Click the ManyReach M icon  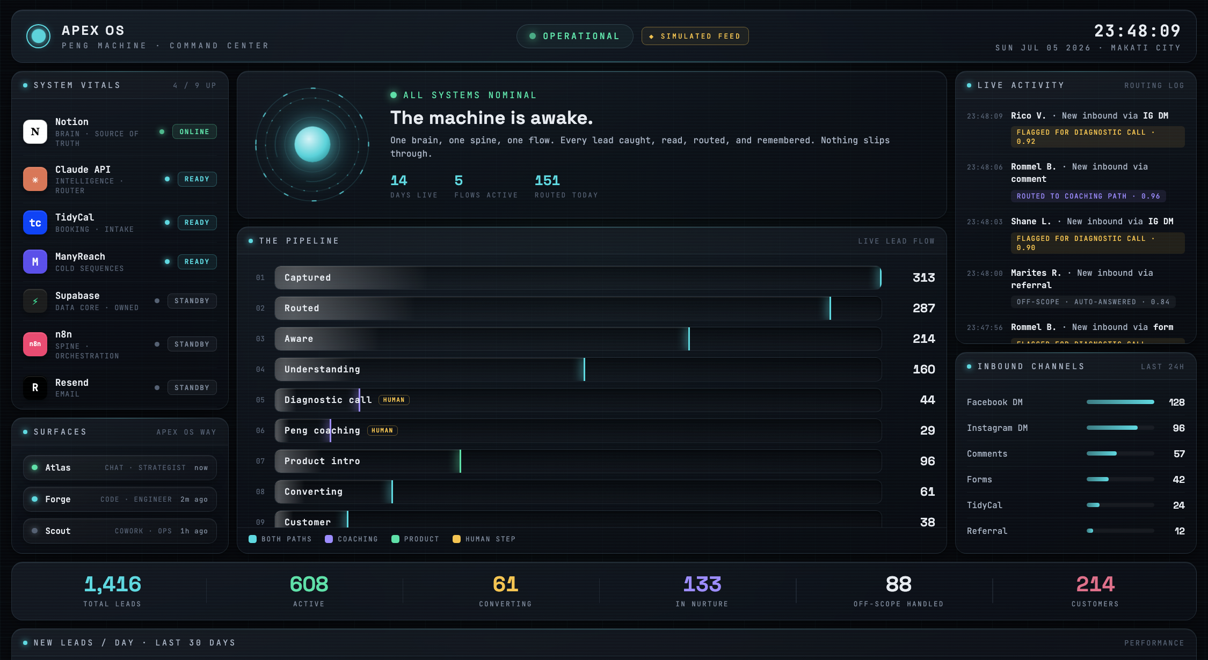pos(35,261)
